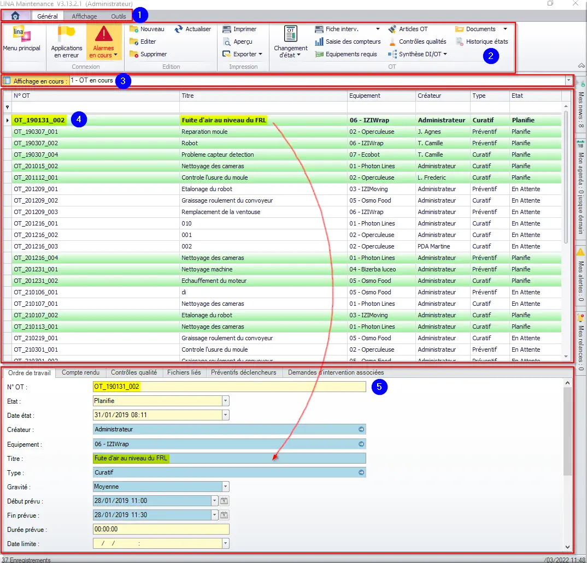Select Ordre de travail tab

pyautogui.click(x=29, y=373)
